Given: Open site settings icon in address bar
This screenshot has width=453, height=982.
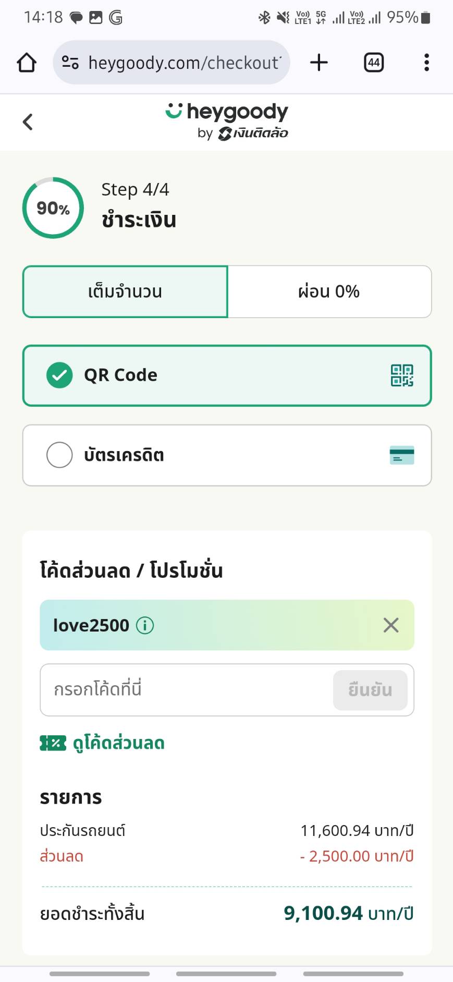Looking at the screenshot, I should (x=70, y=63).
